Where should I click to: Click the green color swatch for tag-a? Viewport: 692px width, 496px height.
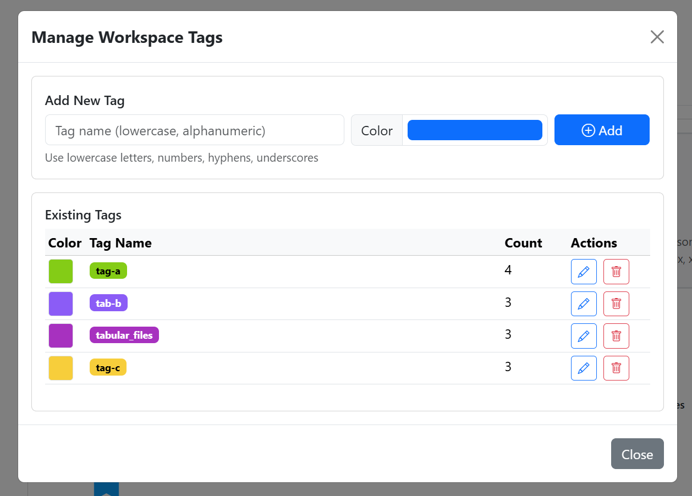pos(61,272)
